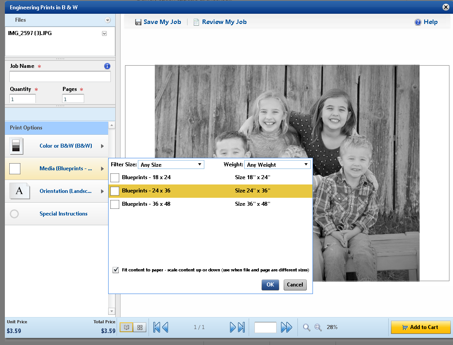Image resolution: width=453 pixels, height=345 pixels.
Task: Switch to single page view
Action: point(126,328)
